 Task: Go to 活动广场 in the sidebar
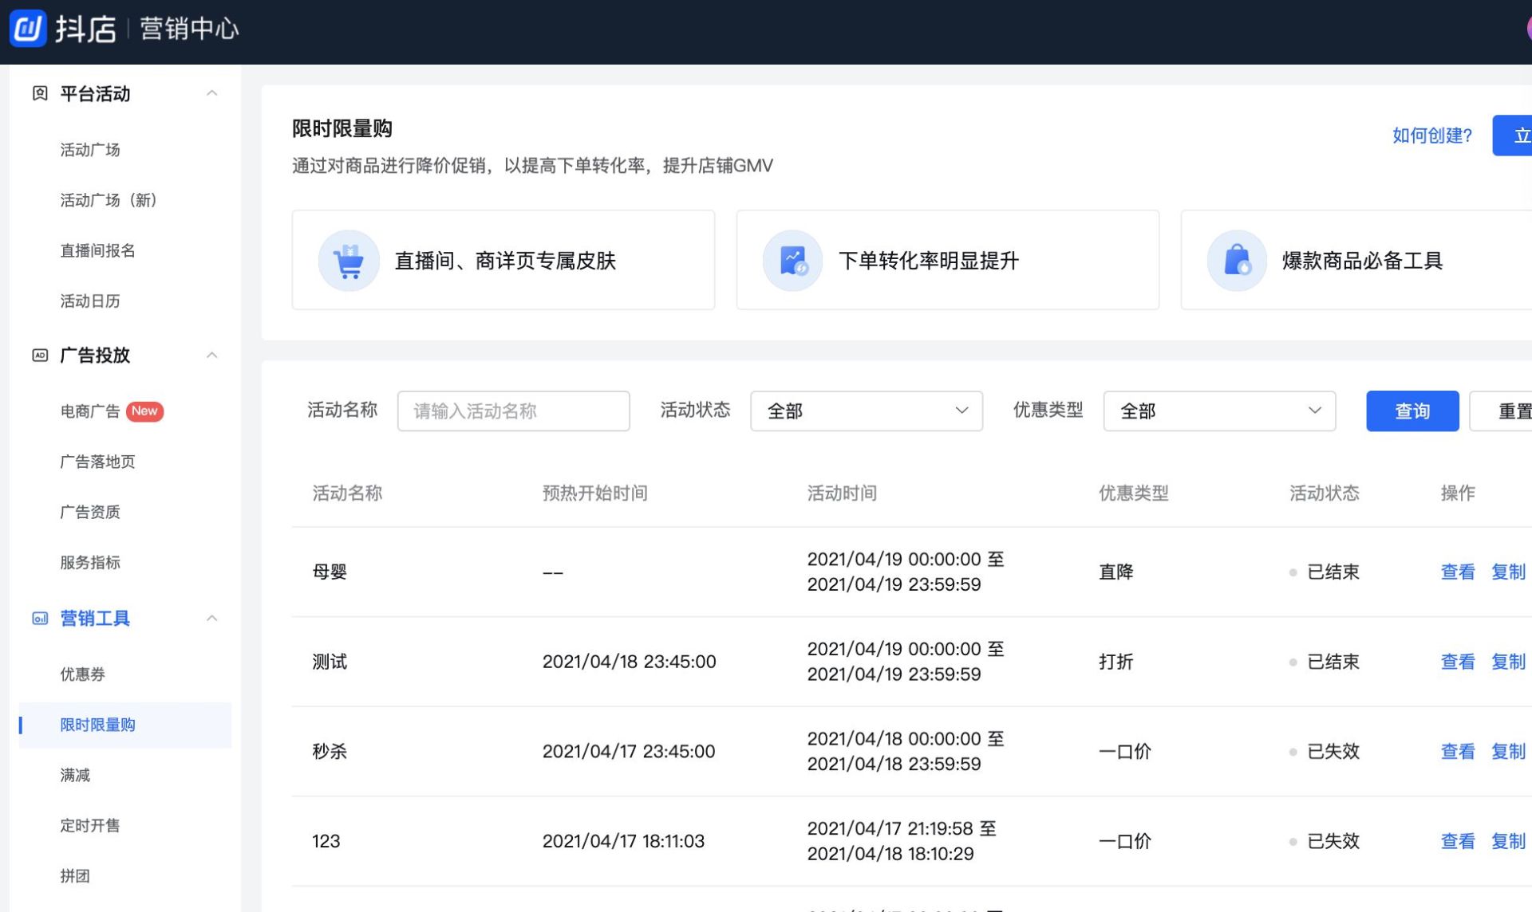(90, 150)
